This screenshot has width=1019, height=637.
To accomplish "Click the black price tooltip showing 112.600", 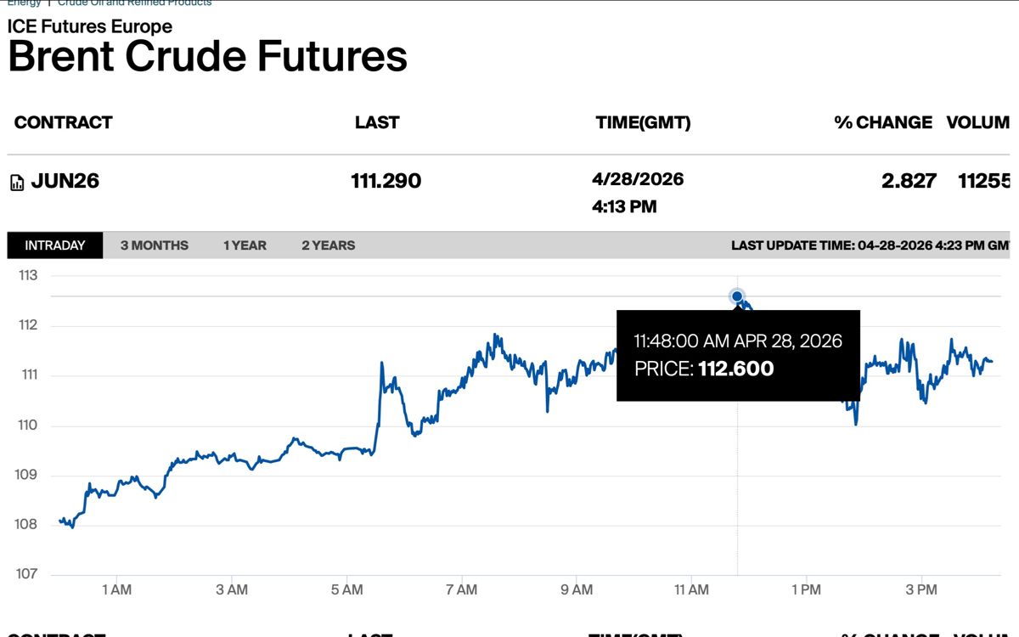I will coord(738,355).
